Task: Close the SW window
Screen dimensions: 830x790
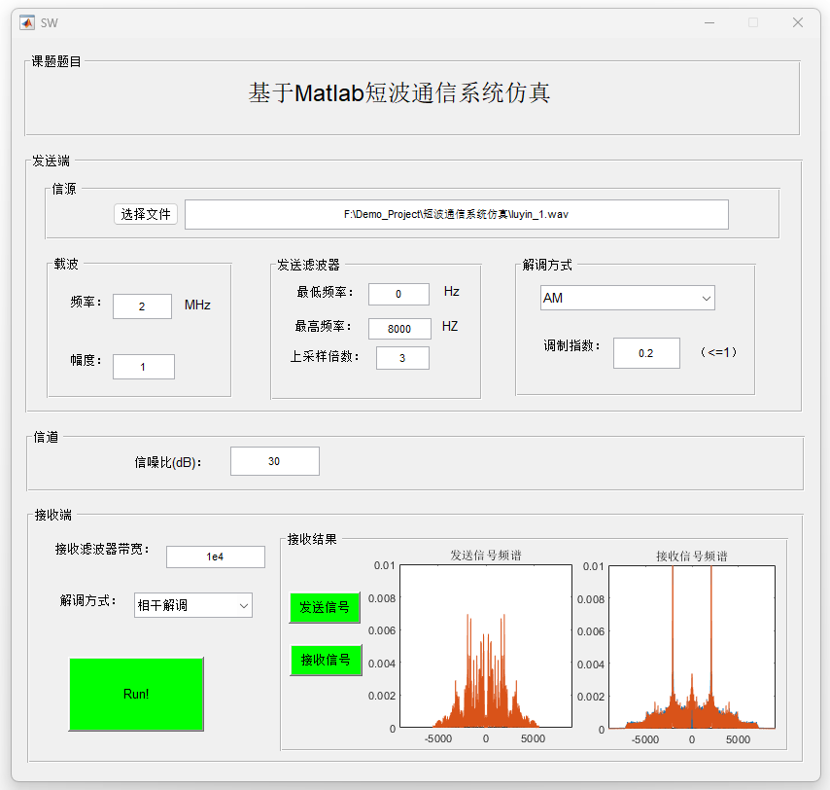Action: pos(798,22)
